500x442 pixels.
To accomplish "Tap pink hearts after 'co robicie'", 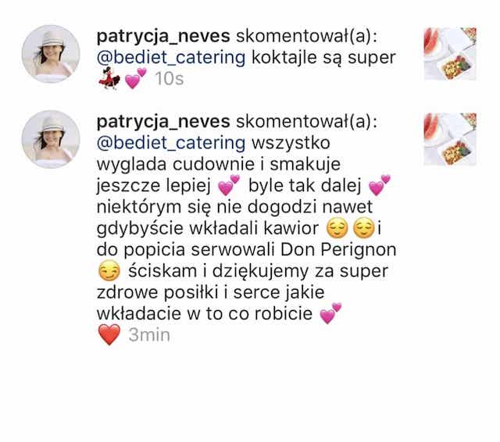I will (x=330, y=314).
